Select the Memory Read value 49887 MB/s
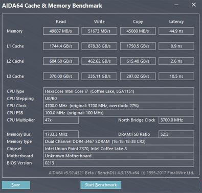202x193 pixels. 61,31
